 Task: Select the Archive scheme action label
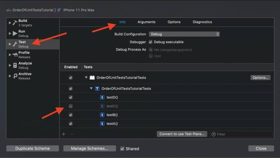25,74
